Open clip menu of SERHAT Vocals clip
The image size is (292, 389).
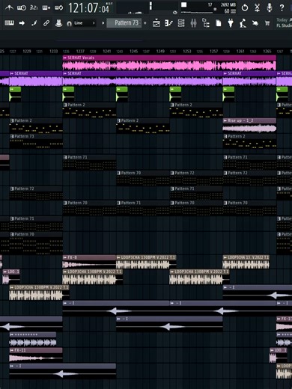[65, 58]
